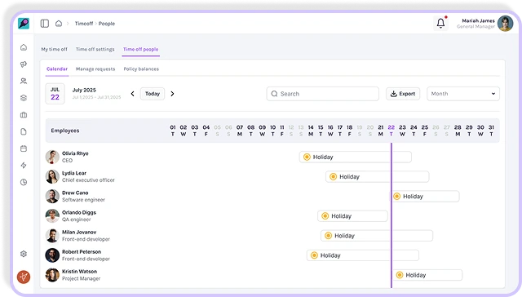522x297 pixels.
Task: Open Mariah James profile avatar
Action: tap(505, 24)
